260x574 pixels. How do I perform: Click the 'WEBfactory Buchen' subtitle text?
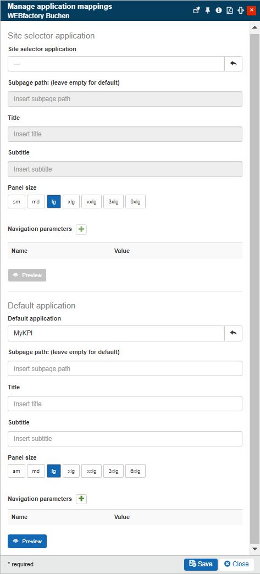(38, 16)
